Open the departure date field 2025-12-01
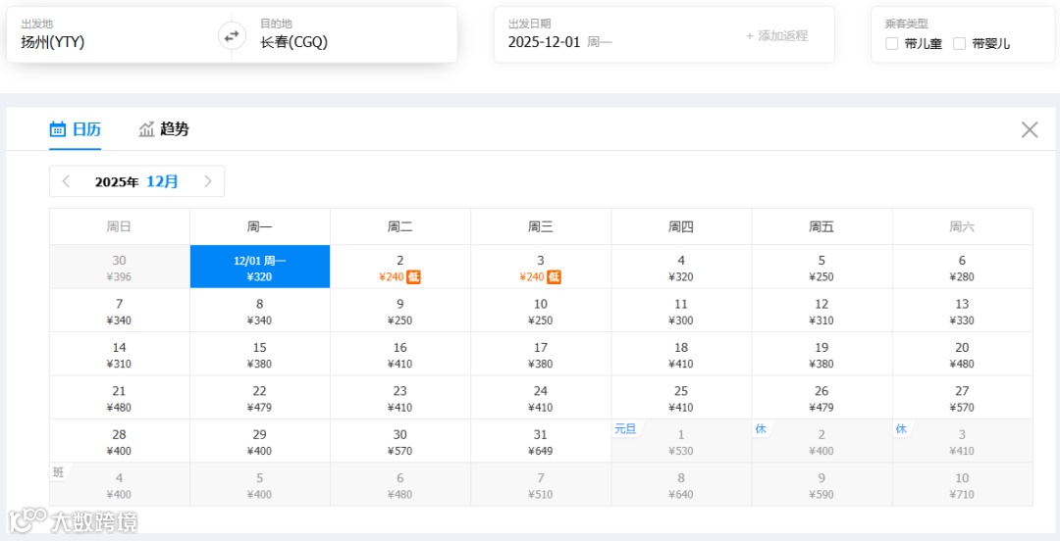Image resolution: width=1060 pixels, height=541 pixels. [545, 43]
